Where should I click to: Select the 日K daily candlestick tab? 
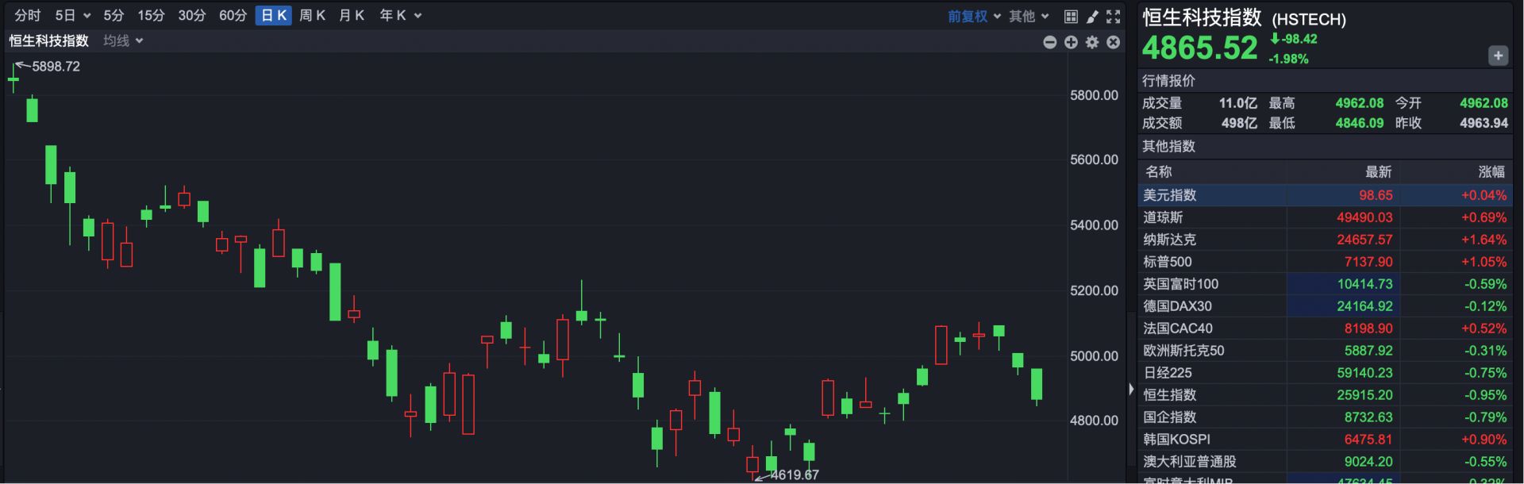coord(274,15)
